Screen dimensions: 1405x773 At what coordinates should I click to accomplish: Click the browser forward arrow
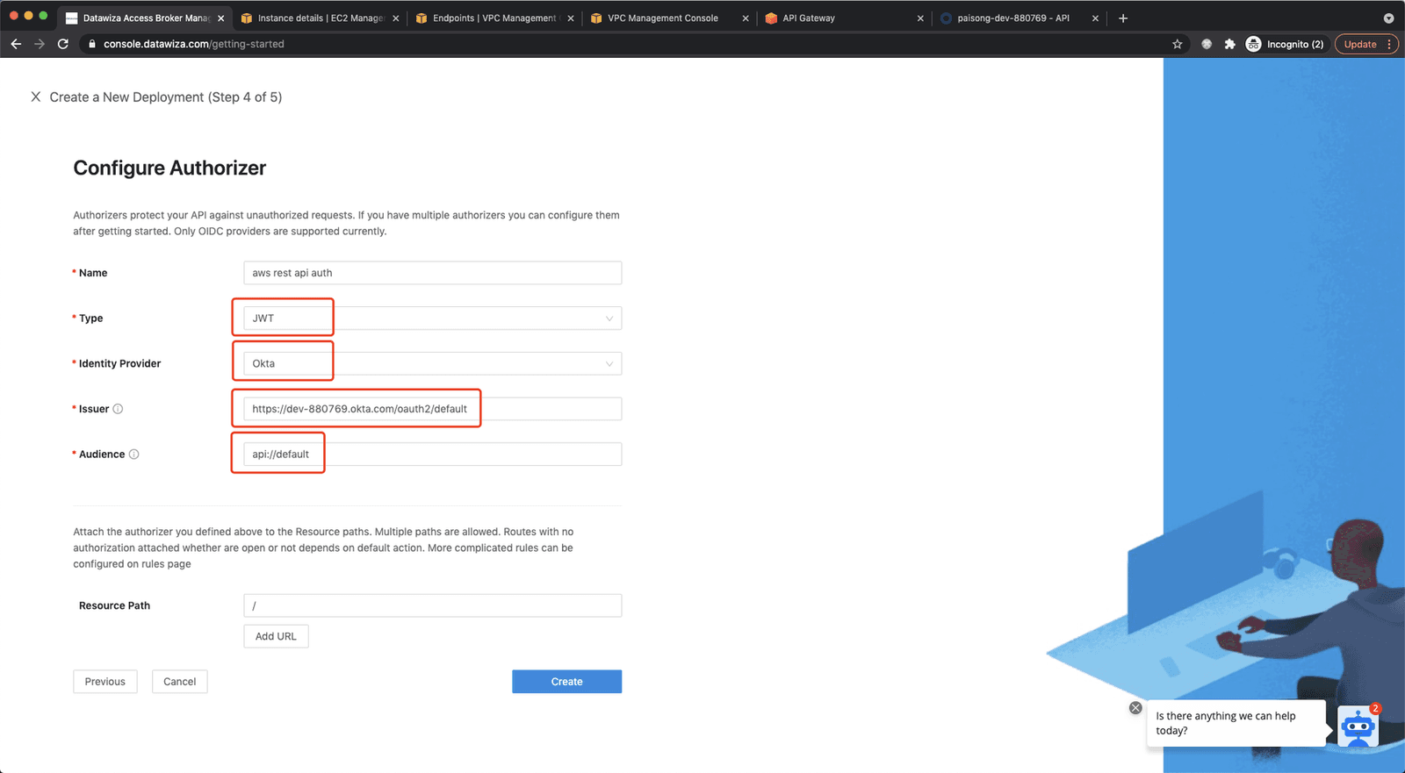(40, 44)
